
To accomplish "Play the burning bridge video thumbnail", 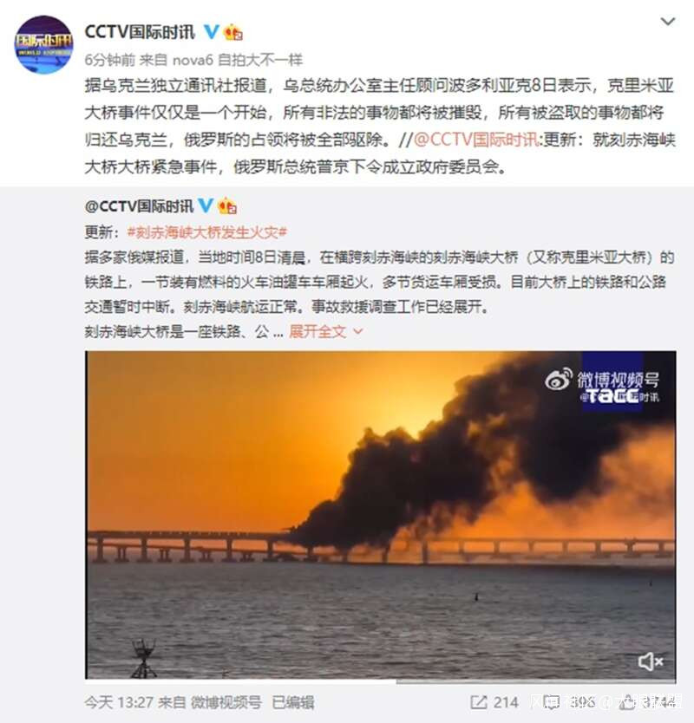I will [x=381, y=515].
